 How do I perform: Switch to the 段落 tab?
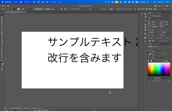point(153,13)
